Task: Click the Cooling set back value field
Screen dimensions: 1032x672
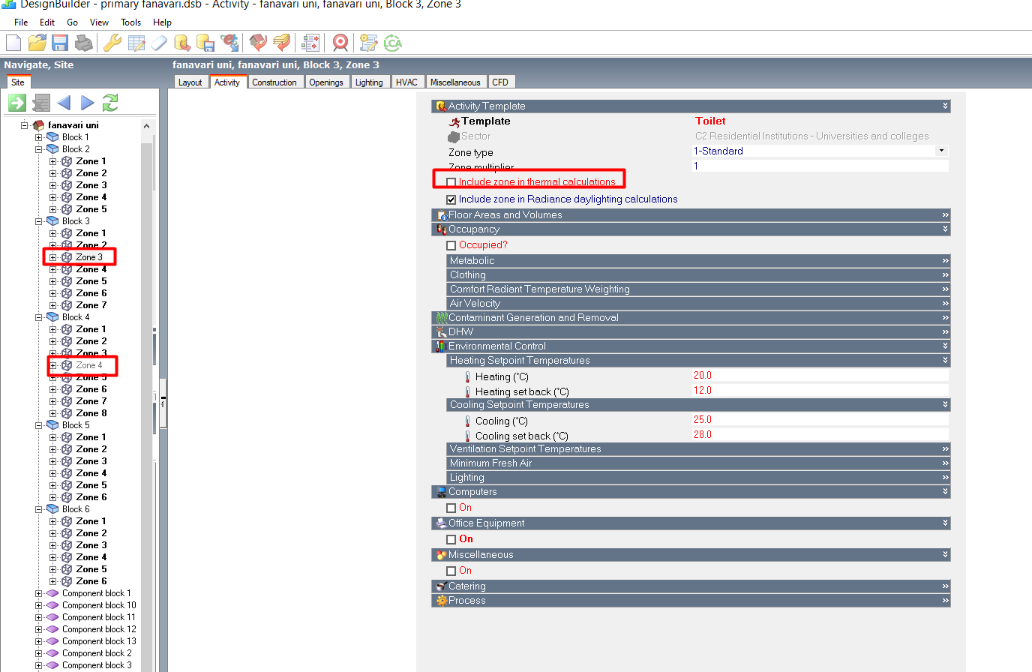Action: pyautogui.click(x=820, y=435)
